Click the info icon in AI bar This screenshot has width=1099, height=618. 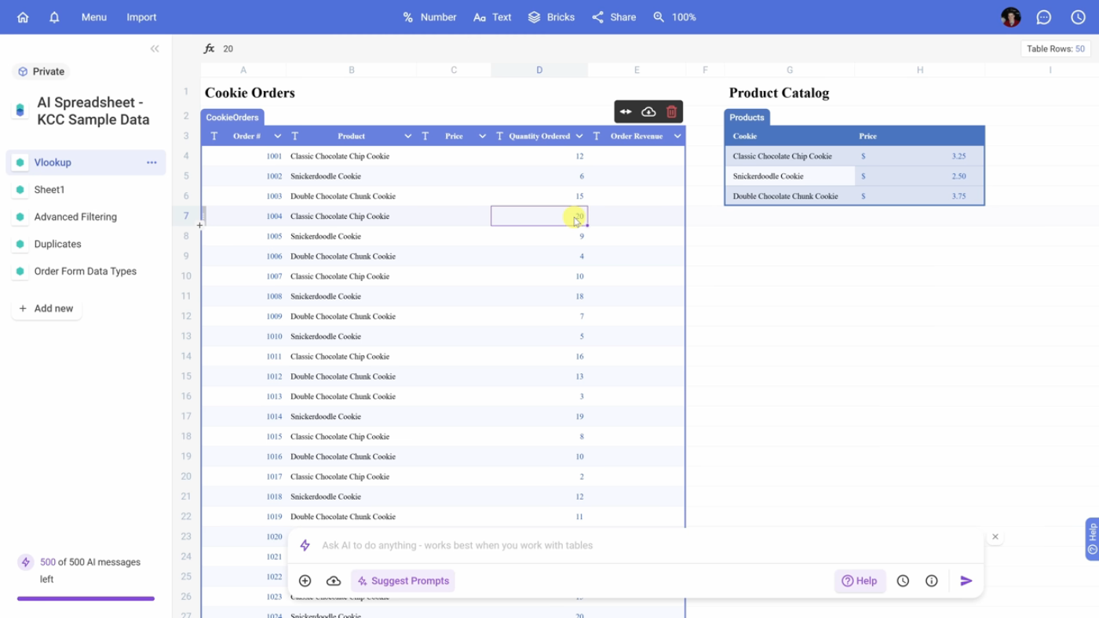point(932,581)
